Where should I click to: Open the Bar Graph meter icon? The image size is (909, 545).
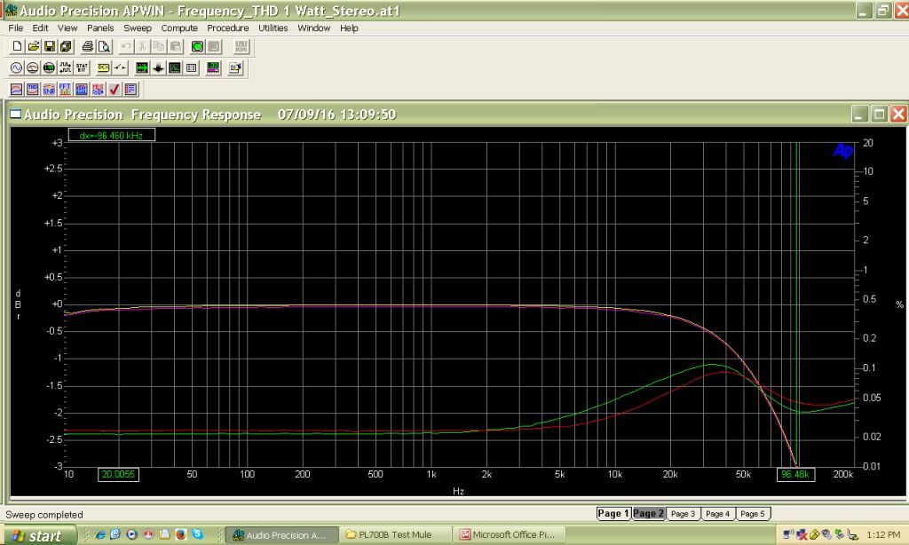213,67
